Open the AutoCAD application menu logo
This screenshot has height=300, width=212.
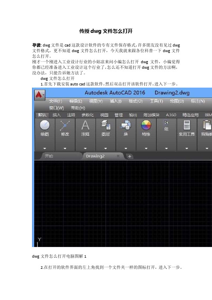coord(40,95)
